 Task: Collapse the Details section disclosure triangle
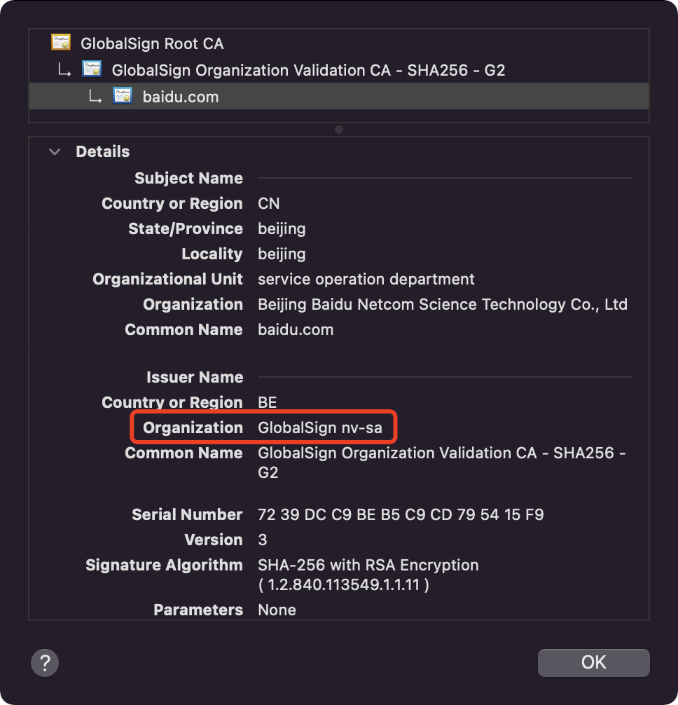[55, 151]
